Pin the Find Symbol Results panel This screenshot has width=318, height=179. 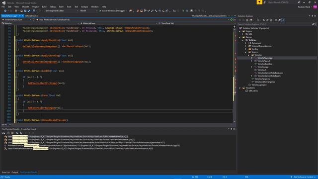tap(232, 129)
